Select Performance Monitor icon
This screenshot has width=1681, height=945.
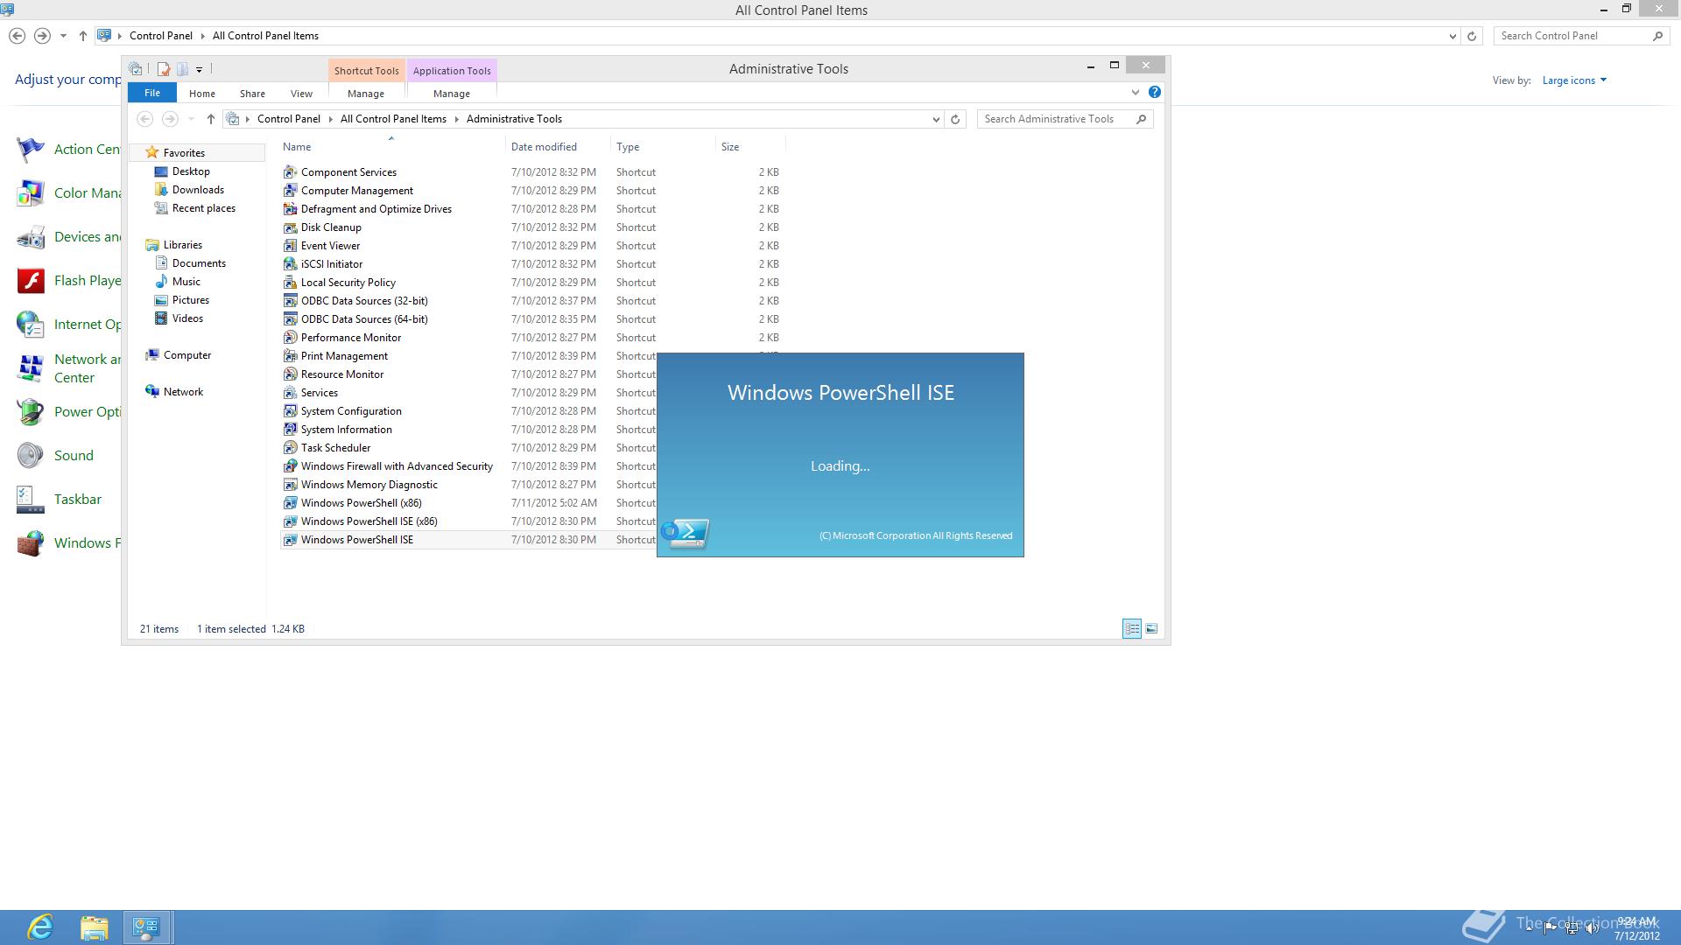290,338
